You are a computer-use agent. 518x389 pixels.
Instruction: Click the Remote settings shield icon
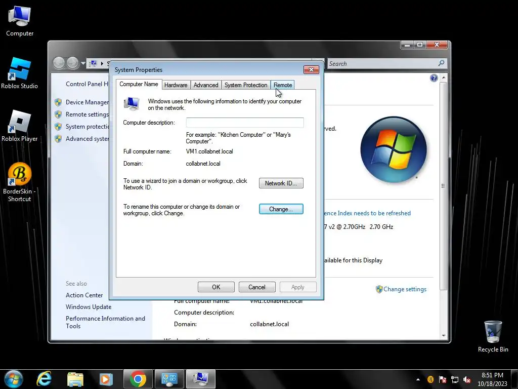[x=58, y=114]
